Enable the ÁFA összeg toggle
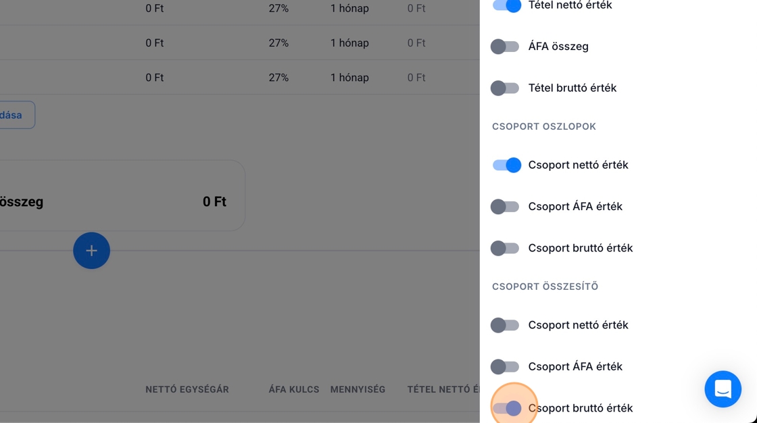The image size is (757, 423). (505, 47)
